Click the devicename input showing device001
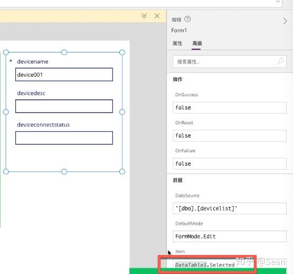Viewport: 293px width, 274px height. click(x=64, y=75)
